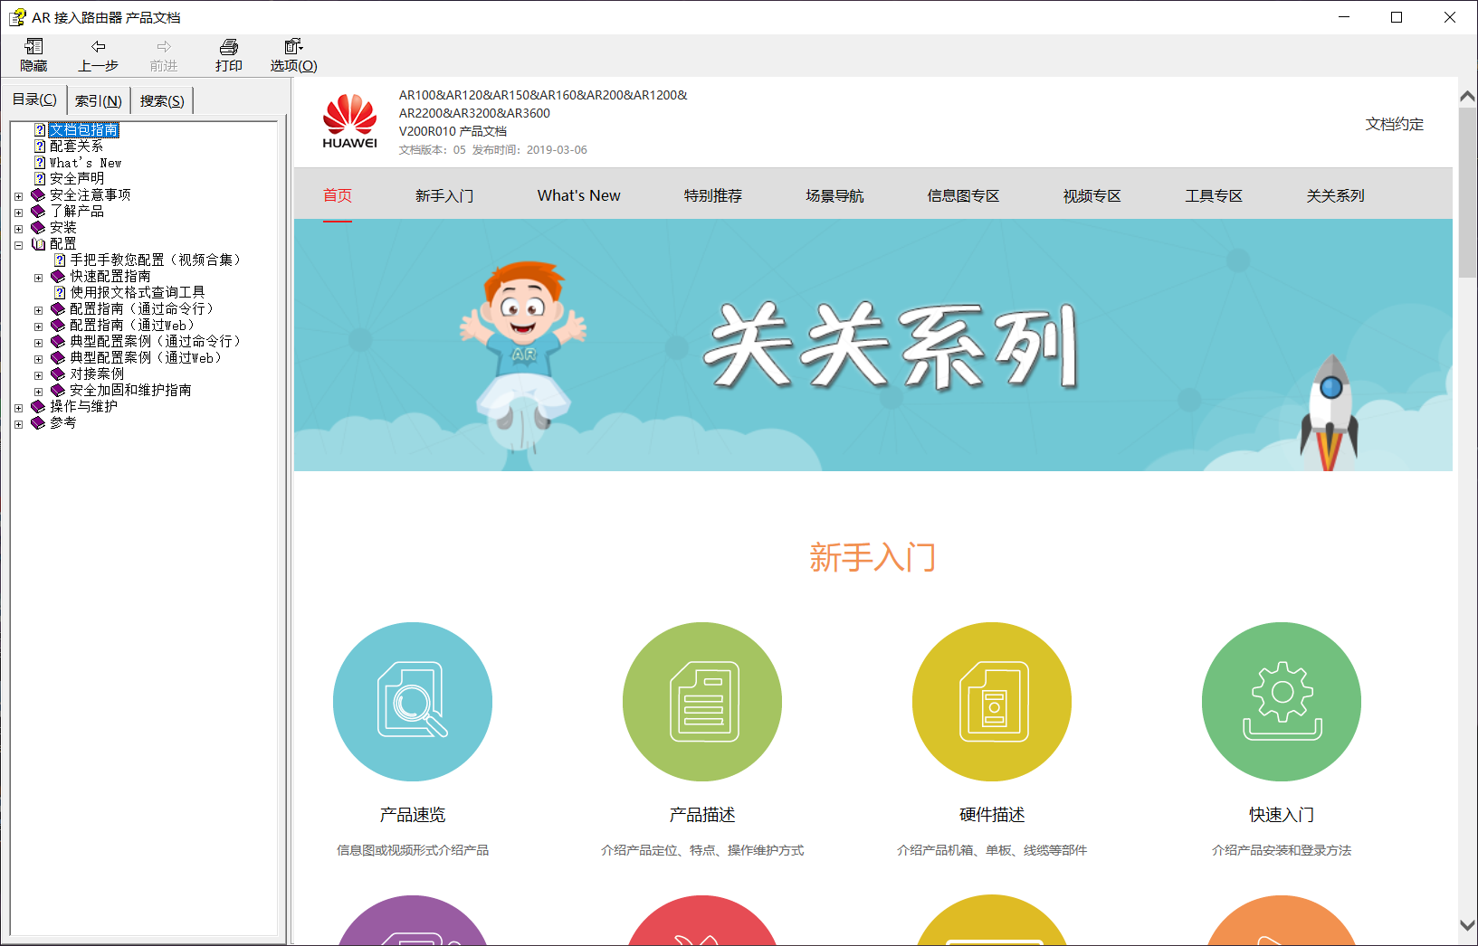Click the book icon beside 操作与维护
Viewport: 1478px width, 946px height.
(x=38, y=407)
